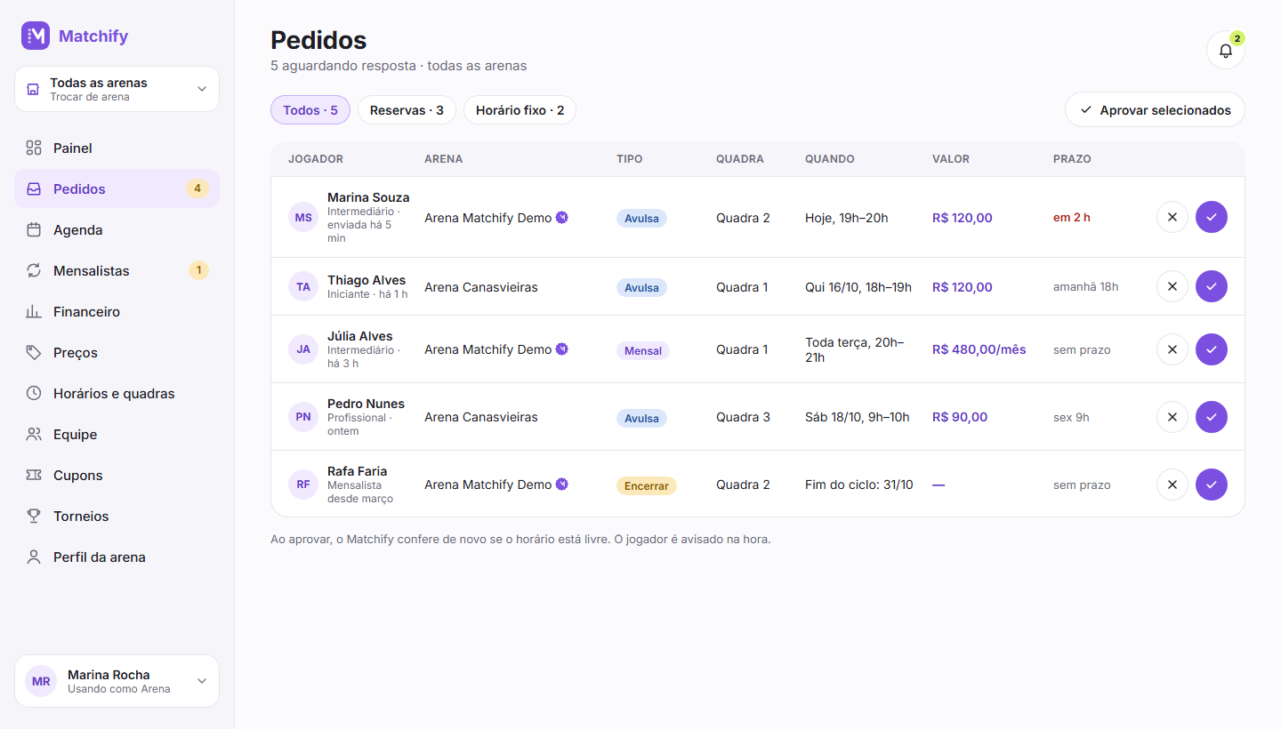This screenshot has width=1281, height=729.
Task: Click the verified badge in Marina Souza's row
Action: [x=562, y=217]
